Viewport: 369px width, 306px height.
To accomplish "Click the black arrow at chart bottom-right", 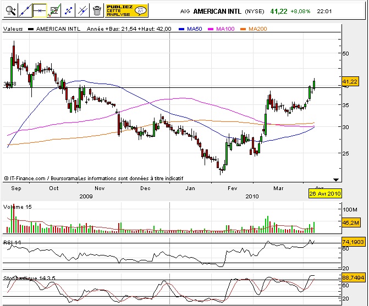I will coord(336,180).
